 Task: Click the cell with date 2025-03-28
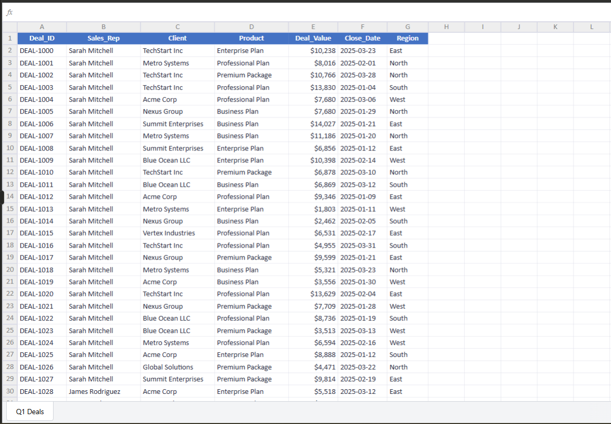(x=362, y=75)
